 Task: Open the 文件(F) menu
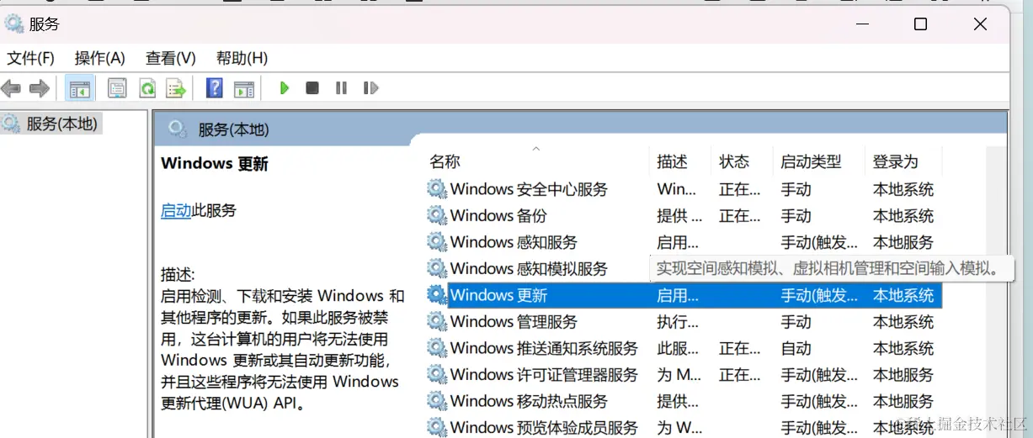pos(31,58)
